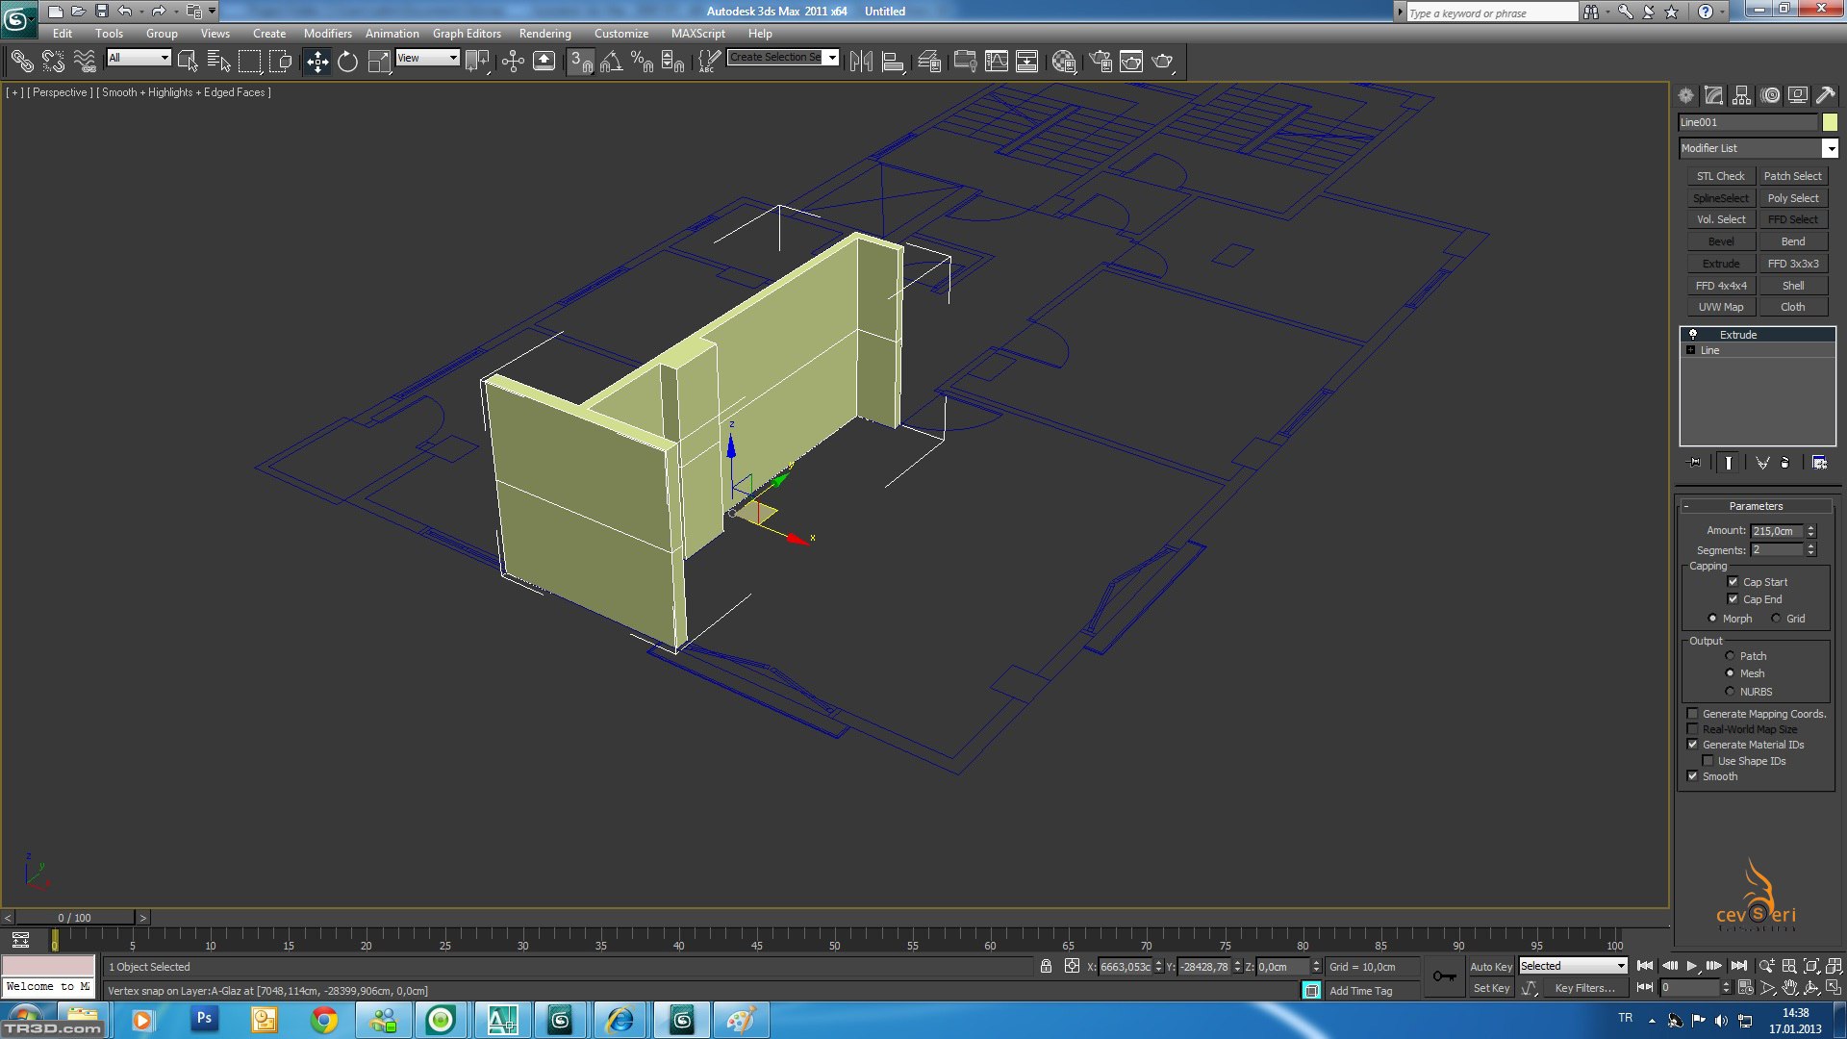Toggle 3D Snaps button

tap(580, 62)
